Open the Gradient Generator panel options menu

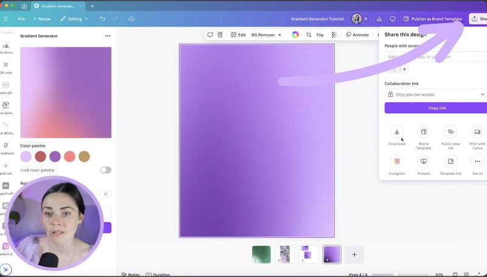[108, 36]
